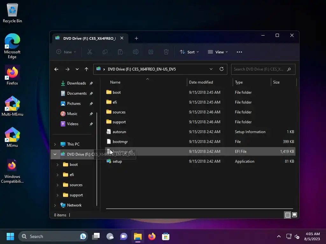The image size is (326, 244).
Task: Click the horizontal scrollbar in file list
Action: (x=200, y=209)
